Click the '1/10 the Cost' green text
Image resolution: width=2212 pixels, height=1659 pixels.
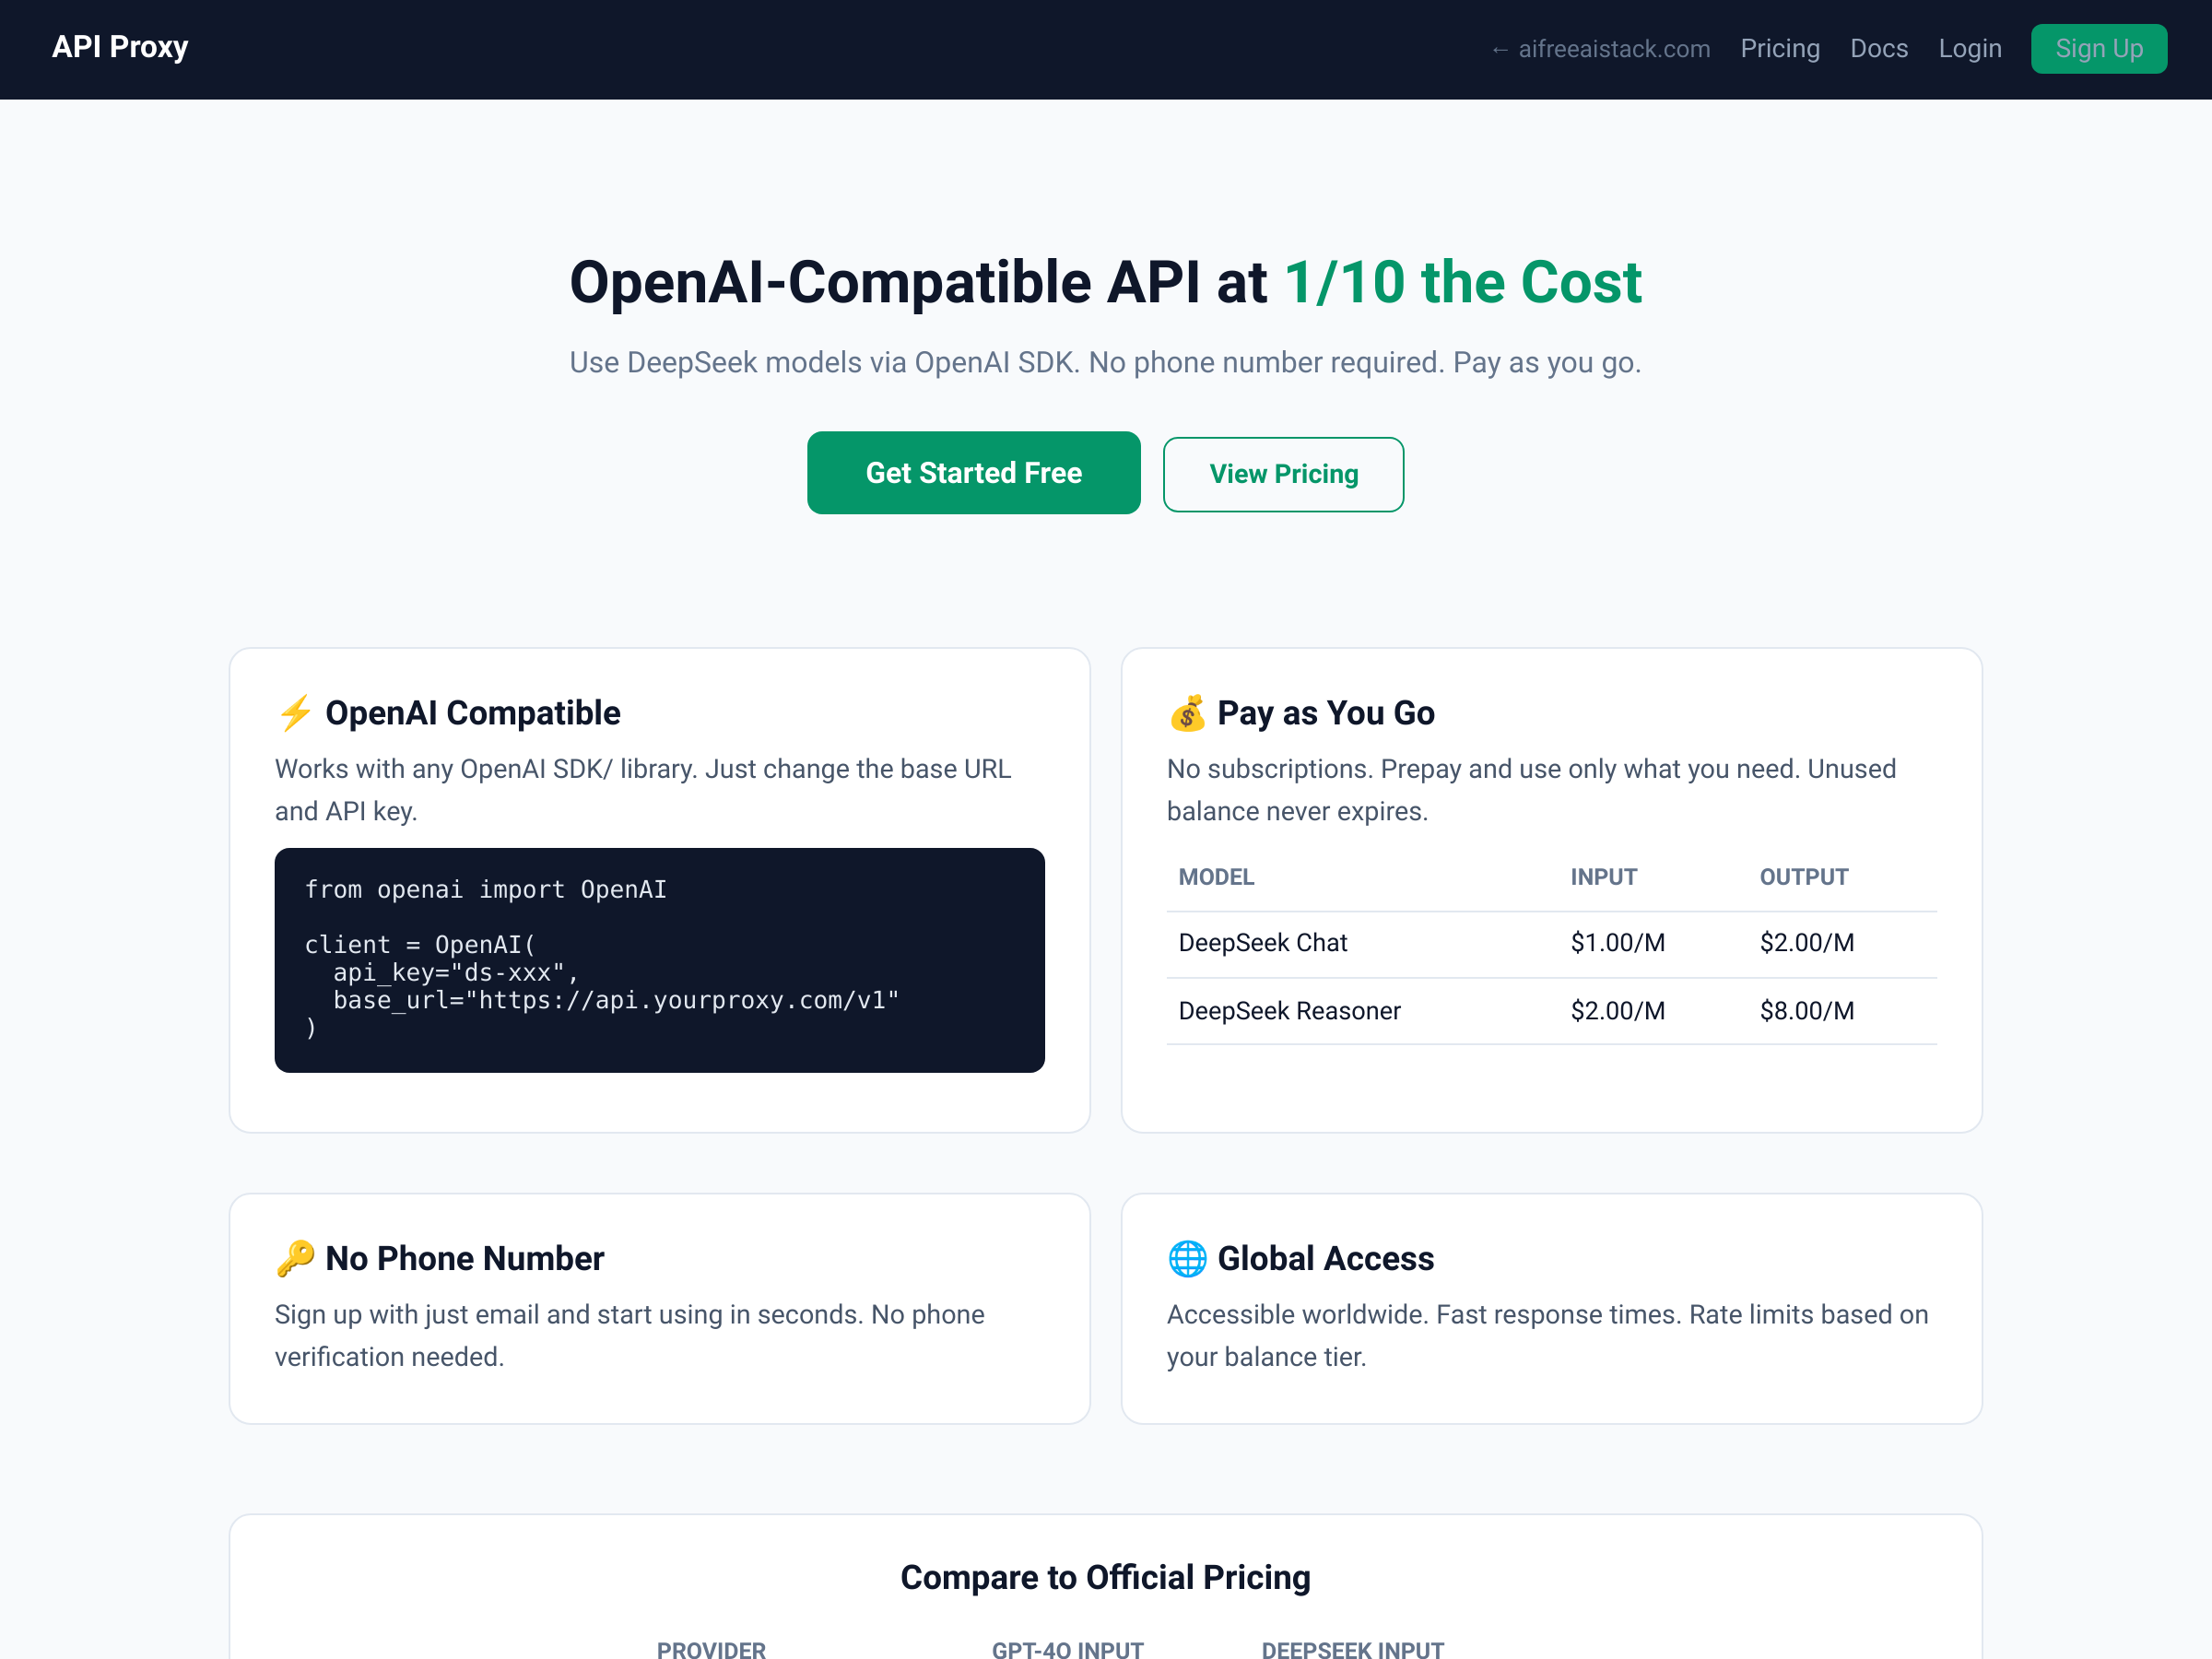1463,282
